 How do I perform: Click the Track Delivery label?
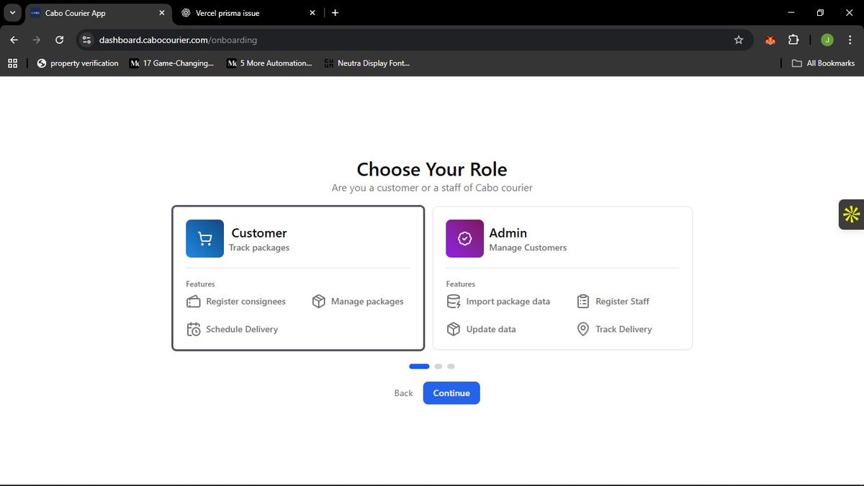click(x=624, y=329)
